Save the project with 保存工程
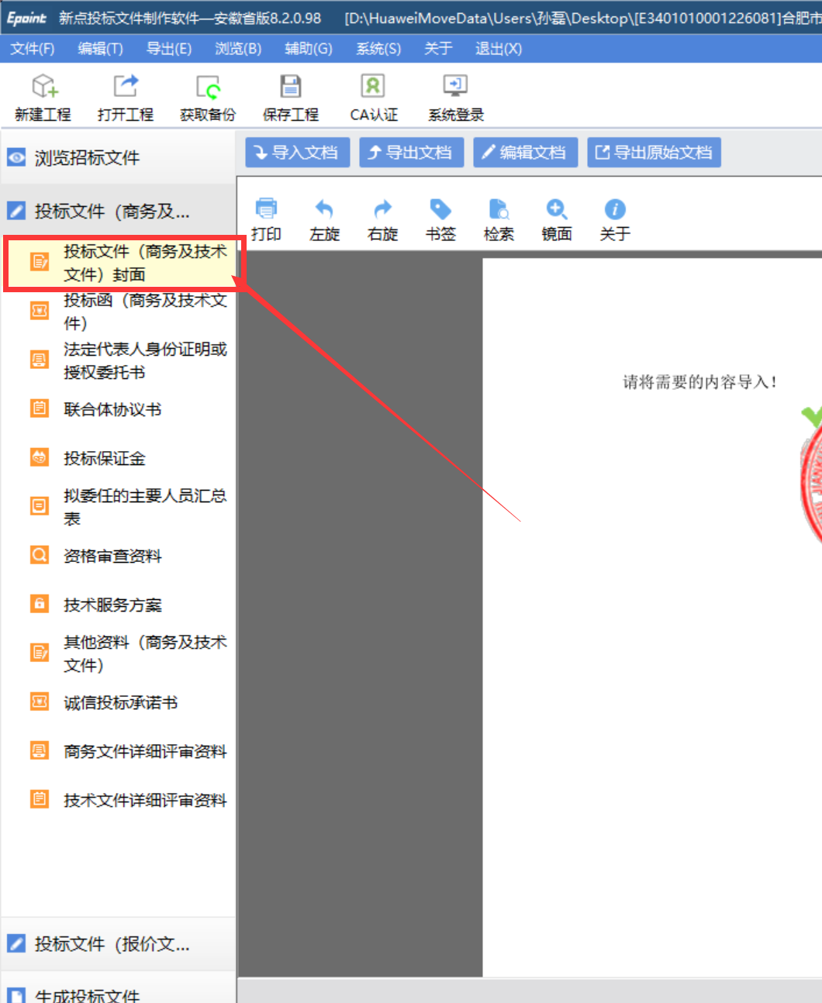822x1003 pixels. 290,87
